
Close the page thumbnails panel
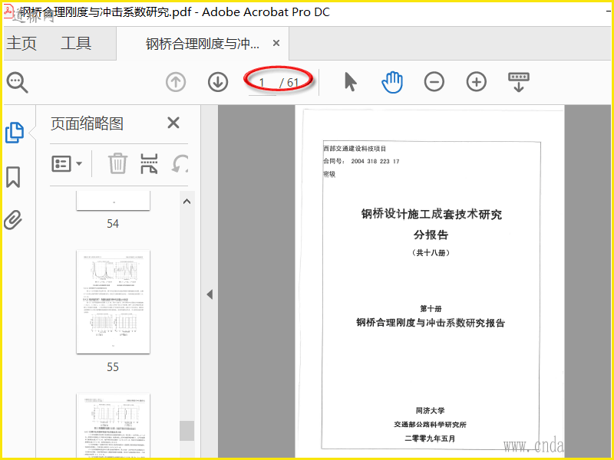click(173, 123)
